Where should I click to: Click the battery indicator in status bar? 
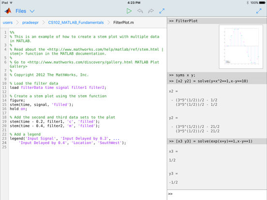point(262,3)
